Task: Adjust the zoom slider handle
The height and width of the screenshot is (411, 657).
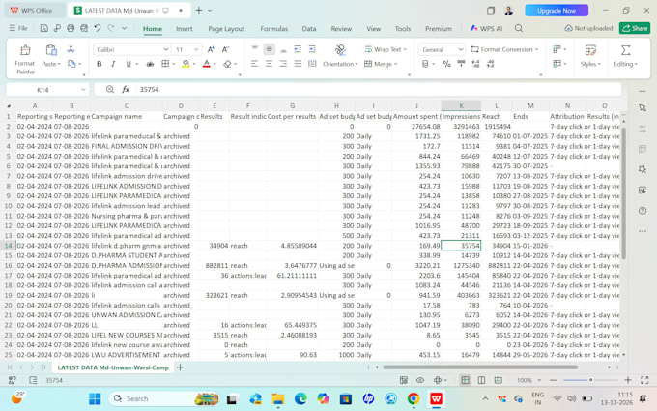Action: [x=590, y=380]
